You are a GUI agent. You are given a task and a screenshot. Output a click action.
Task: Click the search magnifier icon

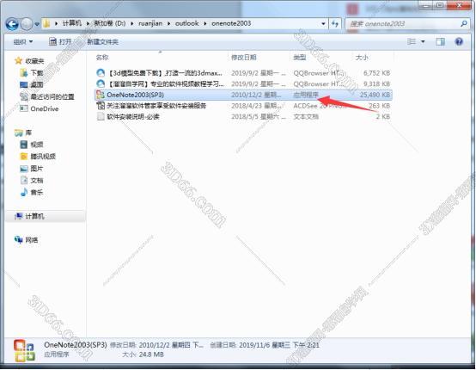(x=464, y=23)
